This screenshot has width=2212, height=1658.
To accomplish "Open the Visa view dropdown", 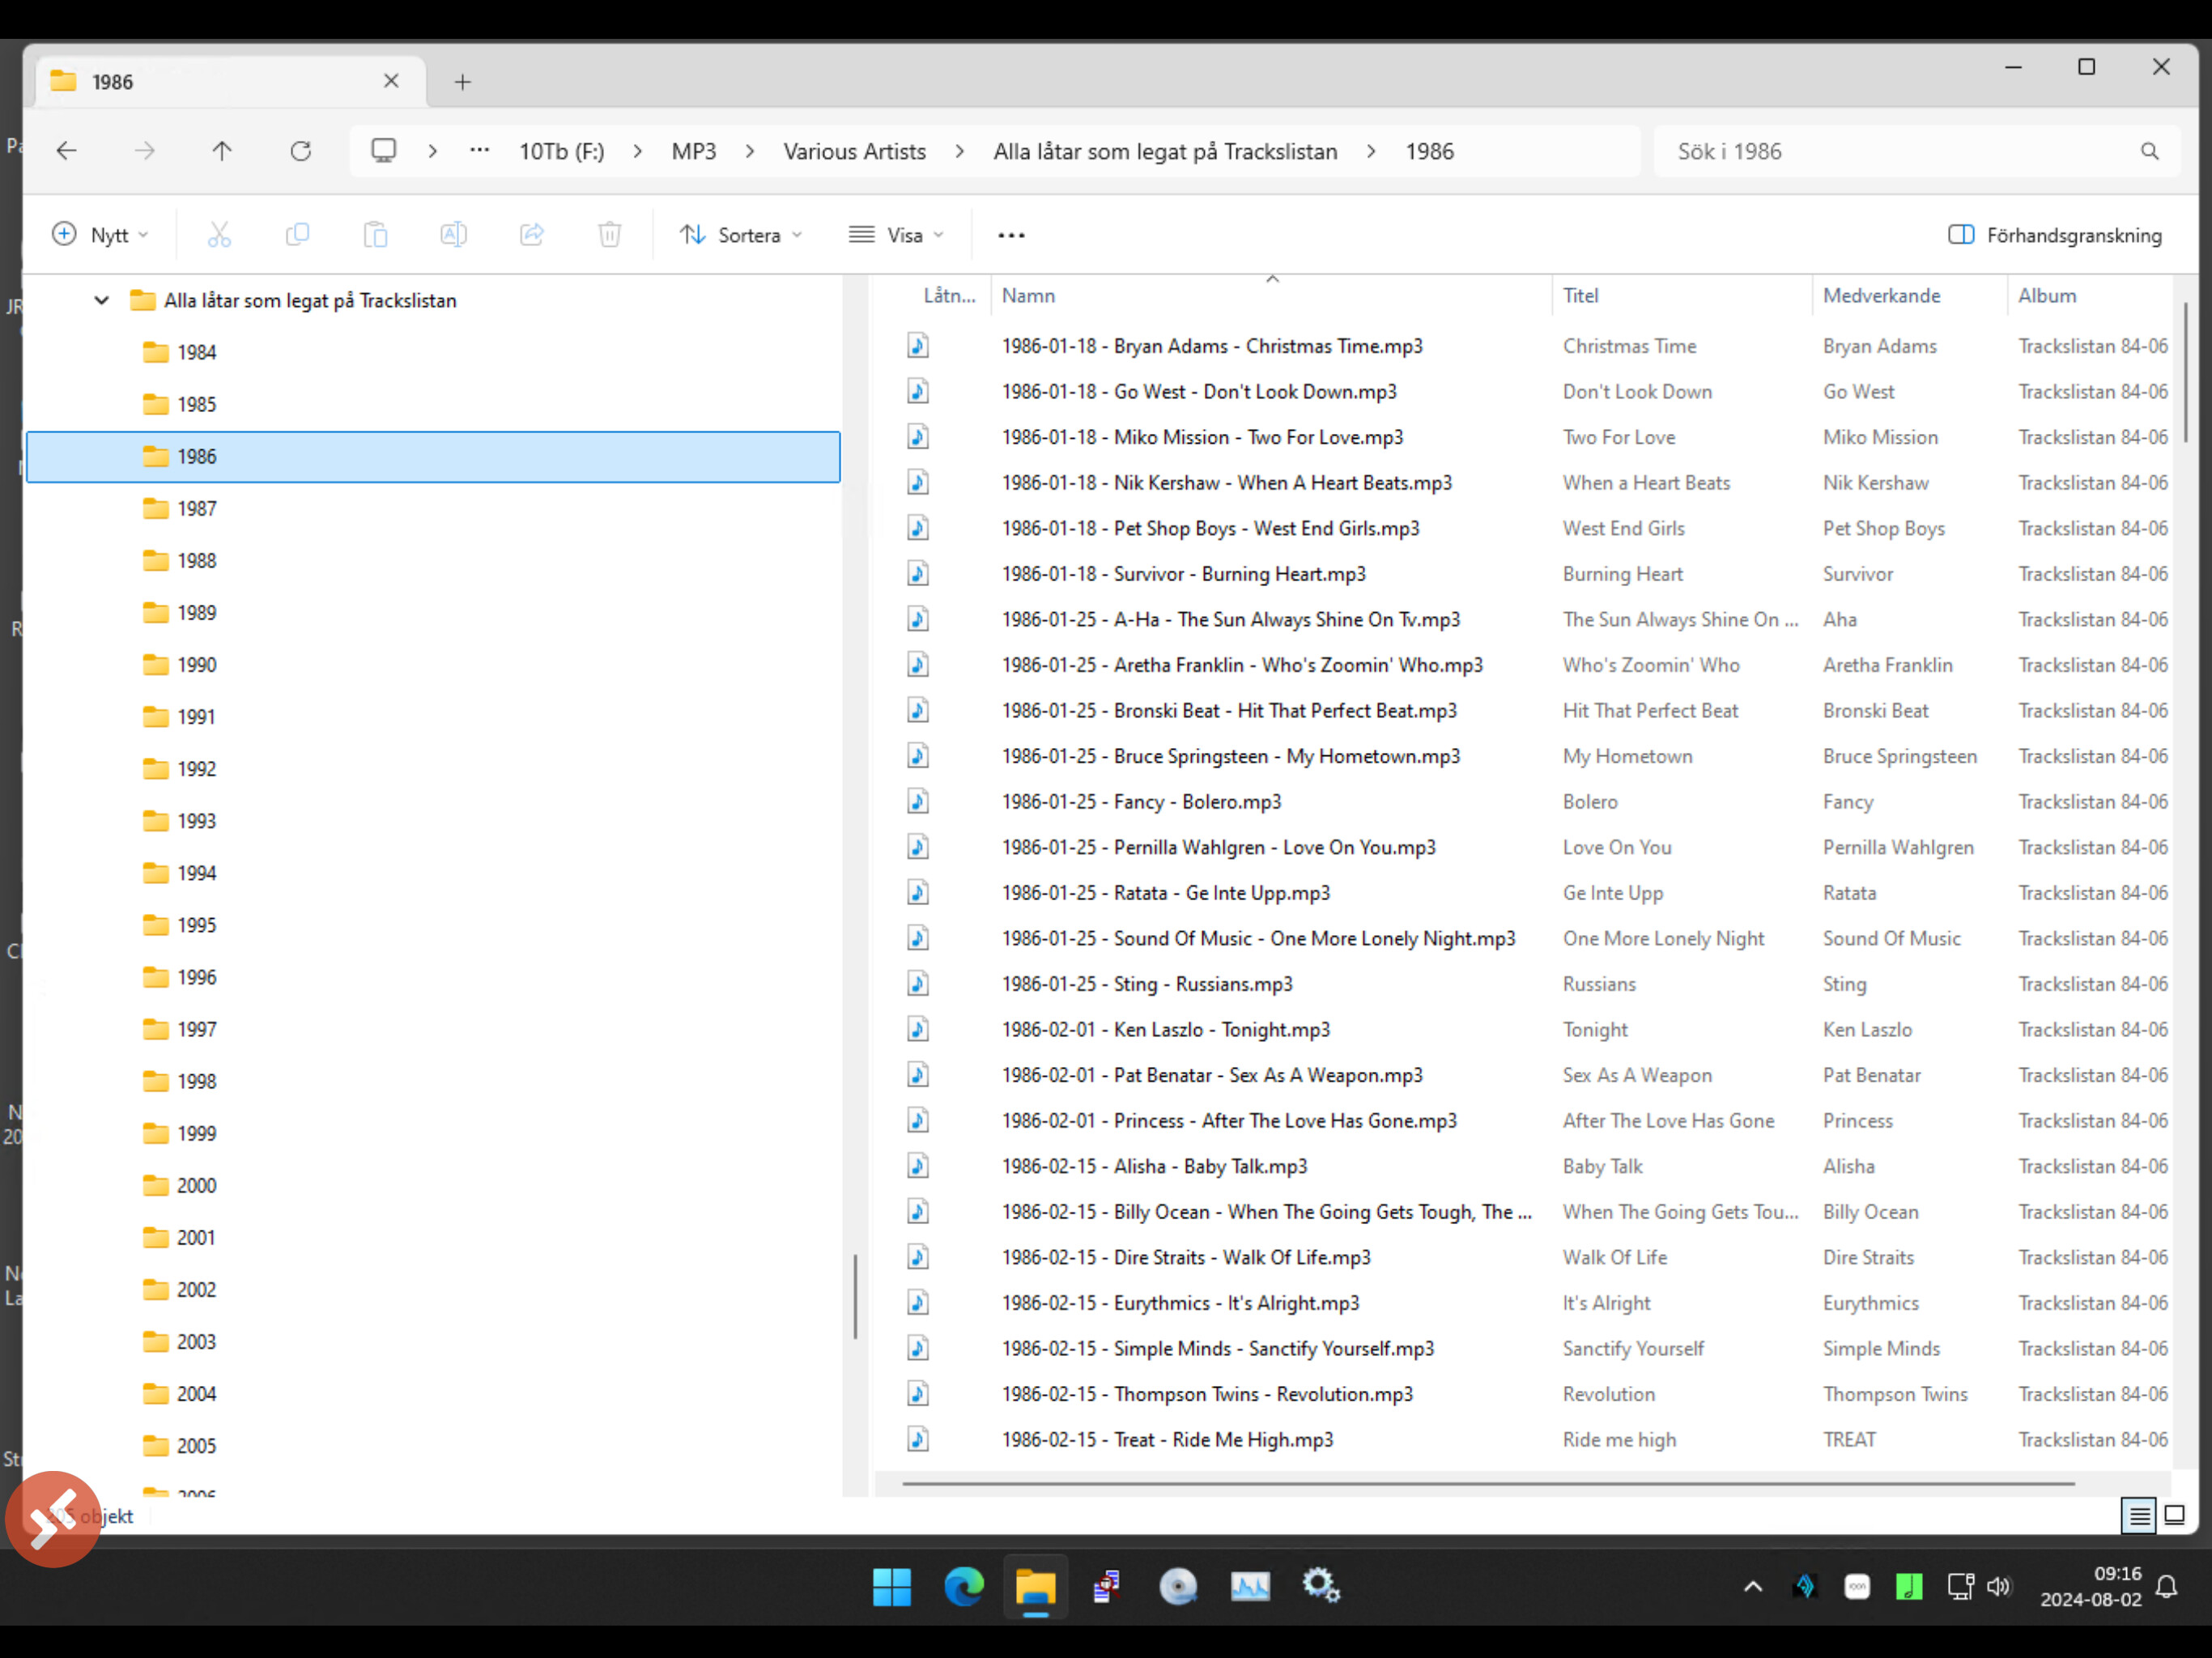I will click(896, 235).
